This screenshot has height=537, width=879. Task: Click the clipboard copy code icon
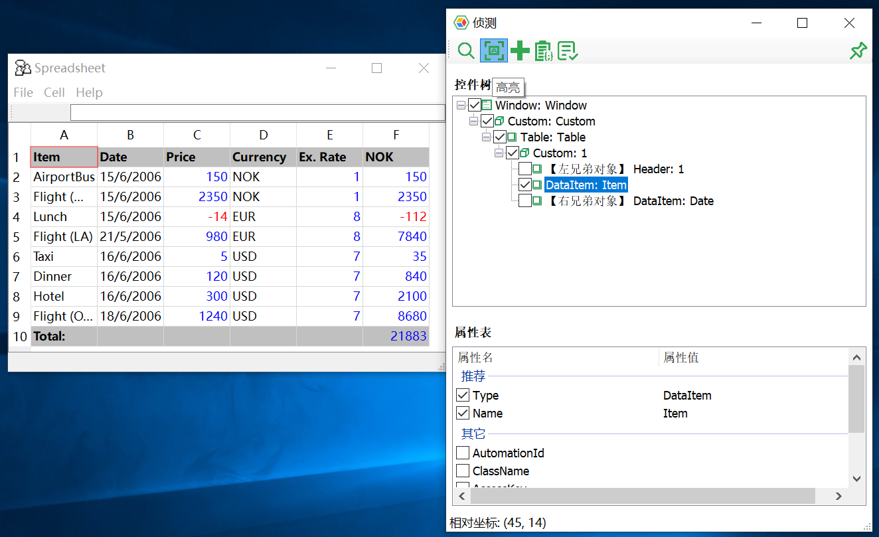point(544,51)
